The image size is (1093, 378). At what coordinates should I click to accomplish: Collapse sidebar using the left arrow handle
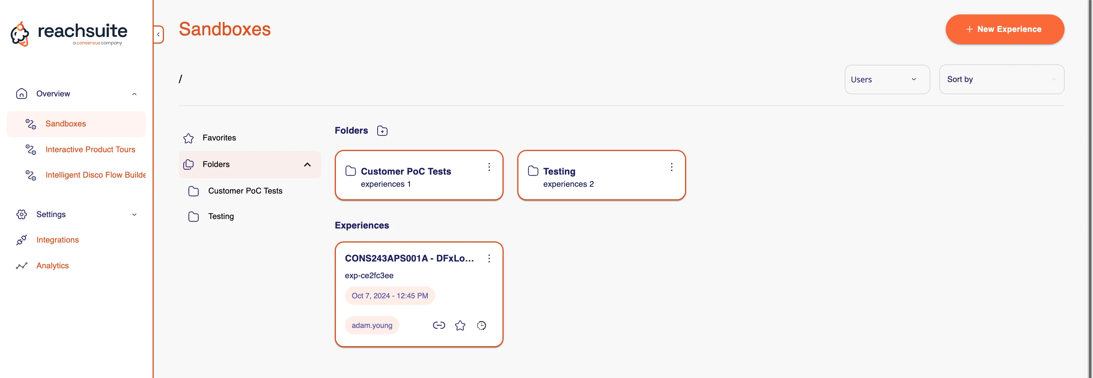(x=158, y=35)
